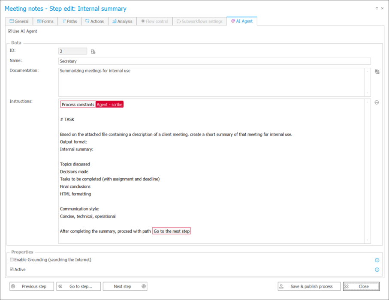Click info icon for Enable Grounding

(x=377, y=260)
